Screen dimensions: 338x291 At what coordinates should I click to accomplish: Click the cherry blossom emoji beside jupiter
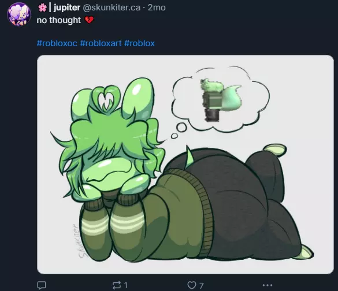pos(42,8)
